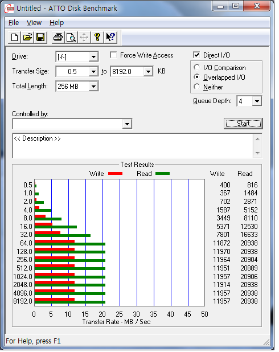The image size is (279, 352).
Task: Click the Start button
Action: pos(243,124)
